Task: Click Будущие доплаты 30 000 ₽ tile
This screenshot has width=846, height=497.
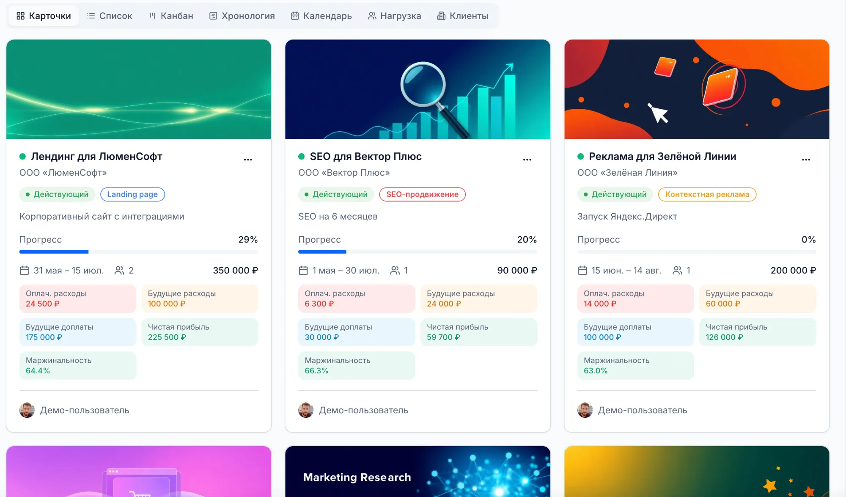Action: 357,332
